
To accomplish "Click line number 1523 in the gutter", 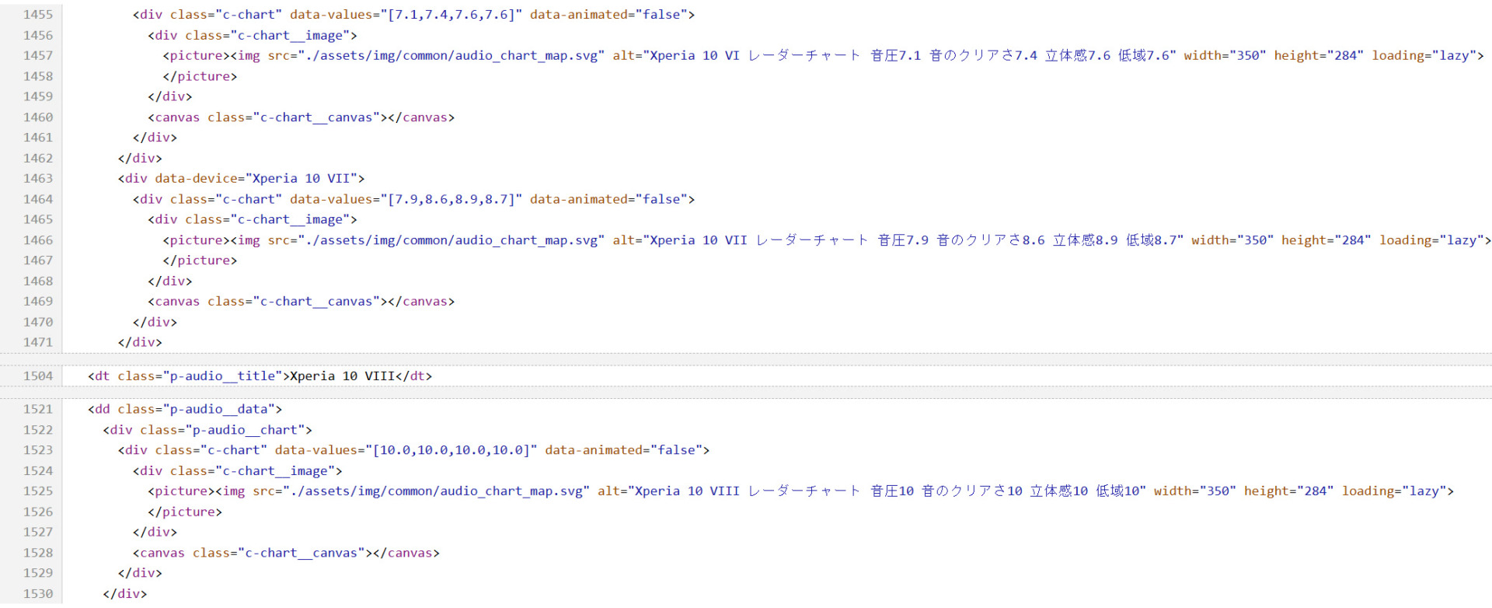I will (38, 450).
